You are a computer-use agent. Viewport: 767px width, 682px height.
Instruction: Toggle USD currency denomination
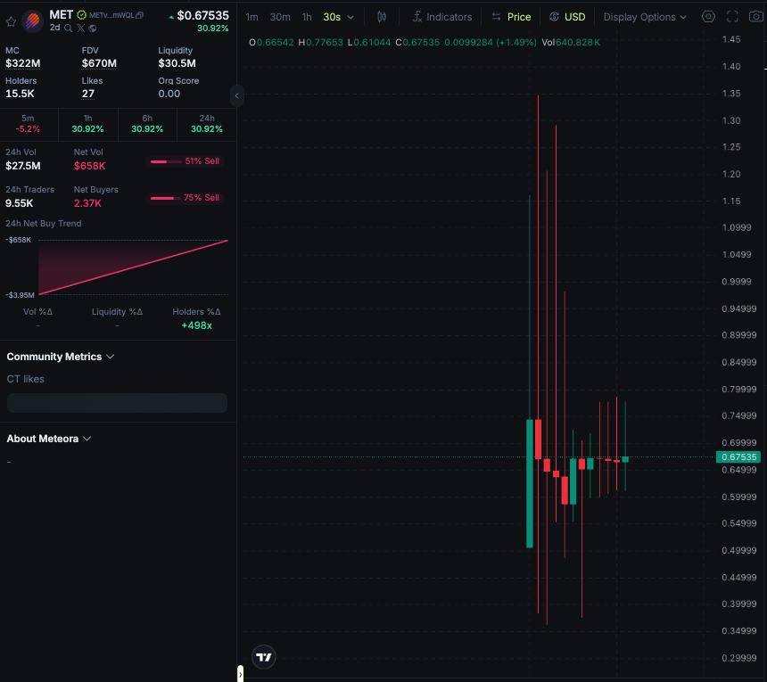(567, 17)
